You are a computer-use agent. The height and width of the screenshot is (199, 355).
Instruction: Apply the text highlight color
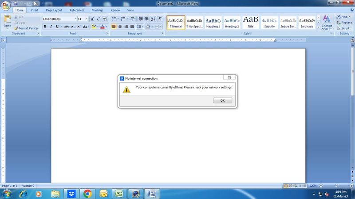(94, 27)
